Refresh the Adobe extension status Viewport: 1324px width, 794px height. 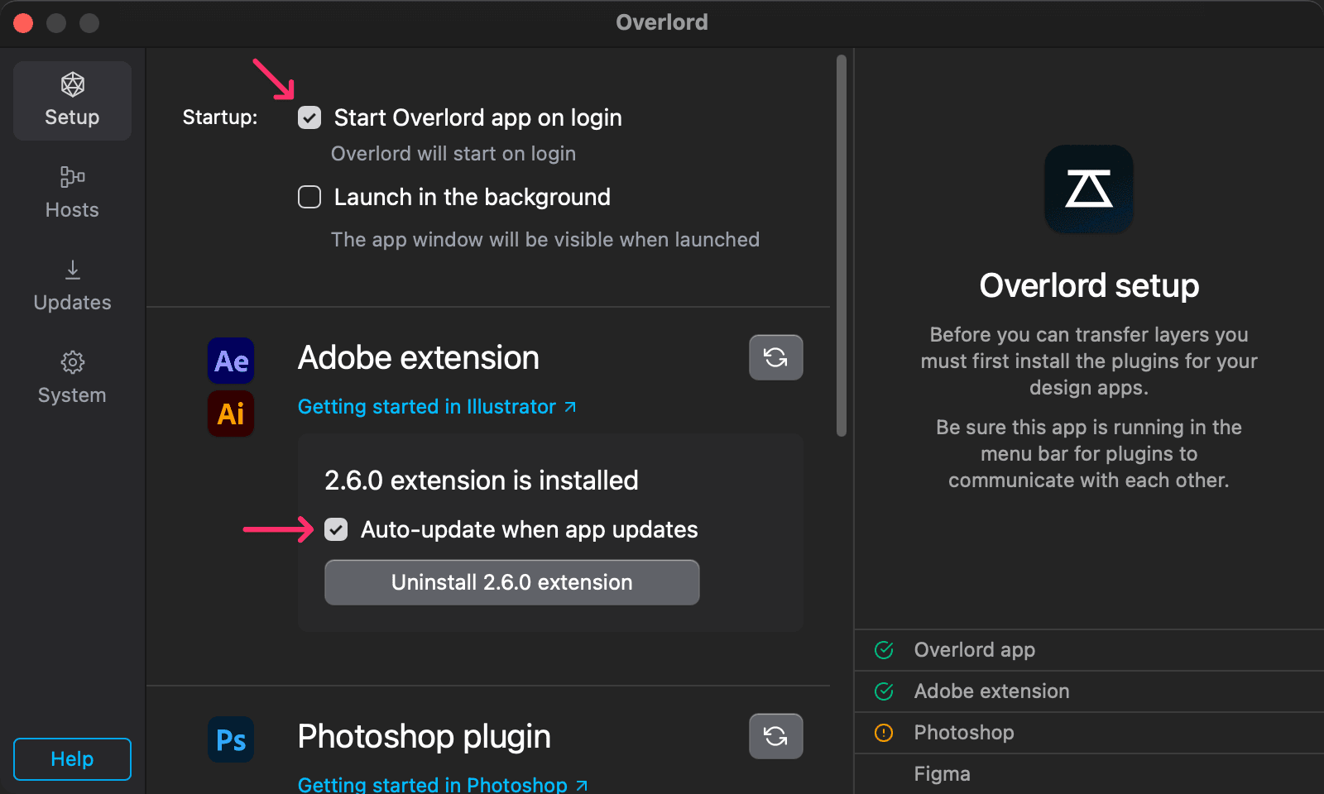point(776,357)
